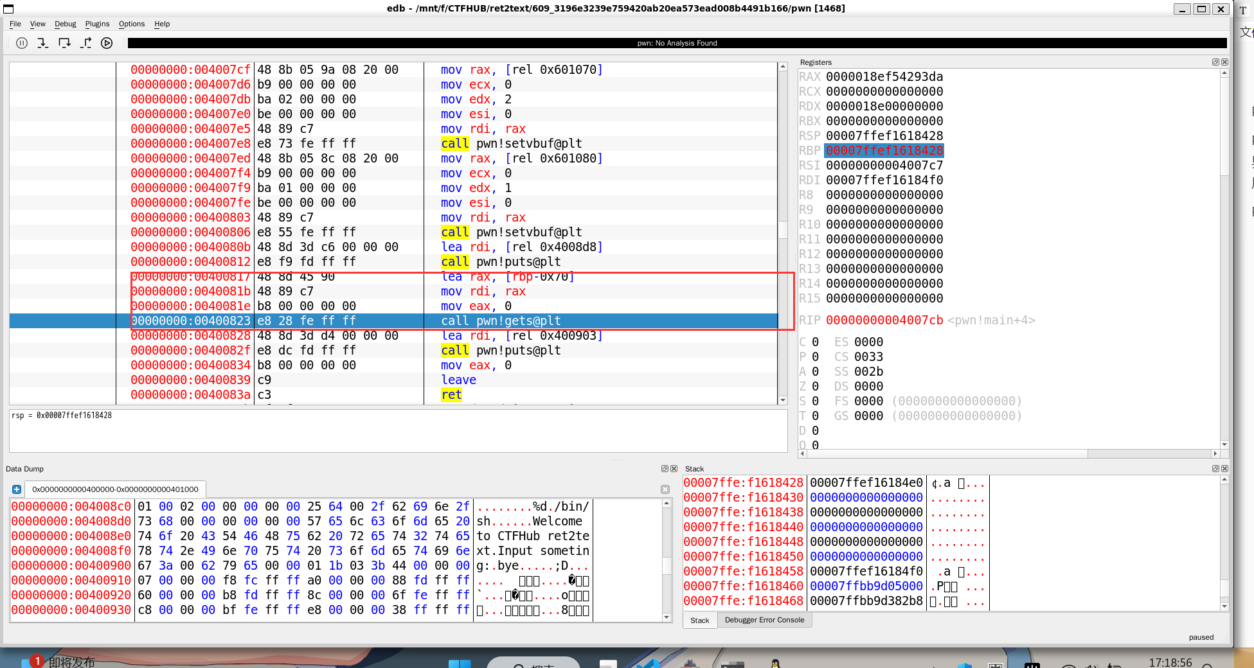Click data dump address 00000000:004008e0

tap(71, 536)
